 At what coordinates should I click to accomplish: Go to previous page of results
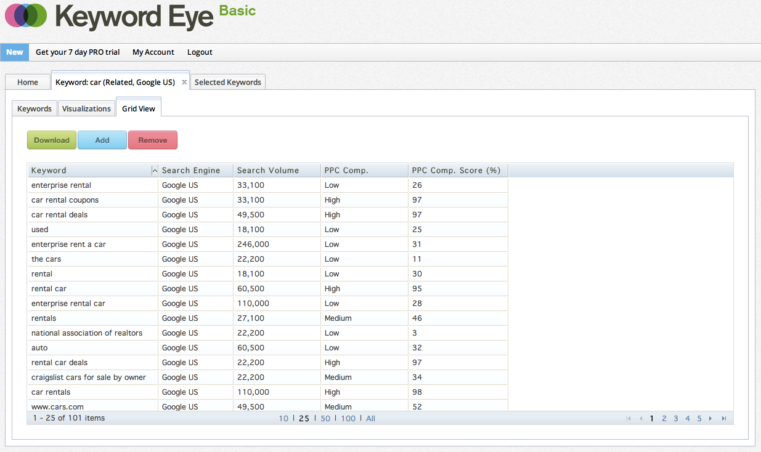[x=641, y=419]
